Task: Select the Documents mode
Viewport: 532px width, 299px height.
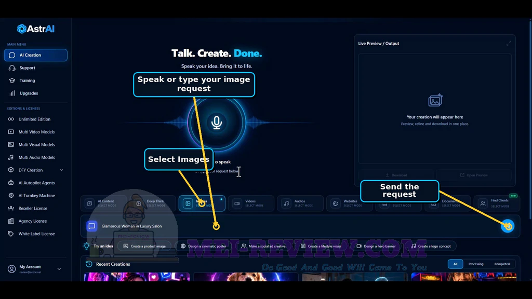Action: point(448,203)
